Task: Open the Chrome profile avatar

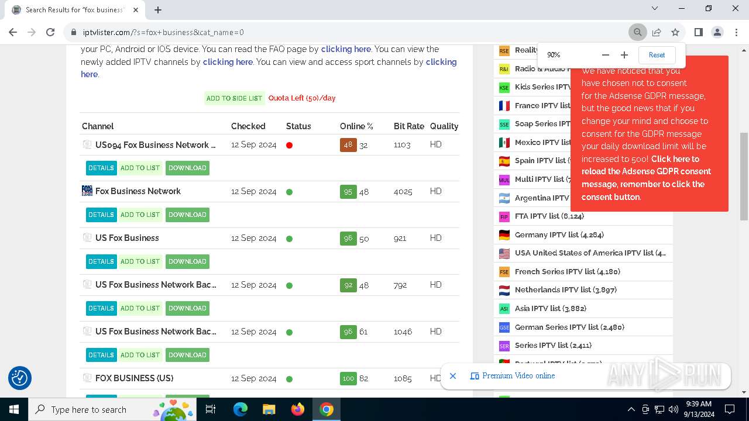Action: click(717, 32)
